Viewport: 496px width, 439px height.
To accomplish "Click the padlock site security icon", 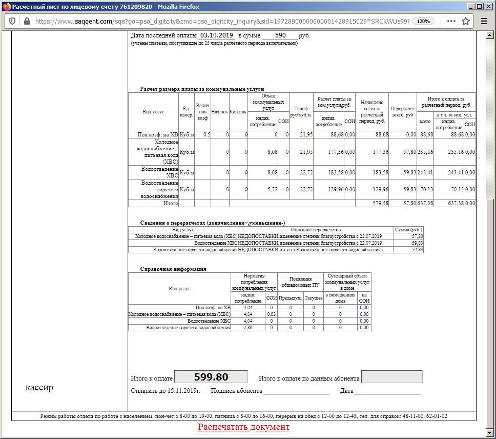I will [x=27, y=21].
